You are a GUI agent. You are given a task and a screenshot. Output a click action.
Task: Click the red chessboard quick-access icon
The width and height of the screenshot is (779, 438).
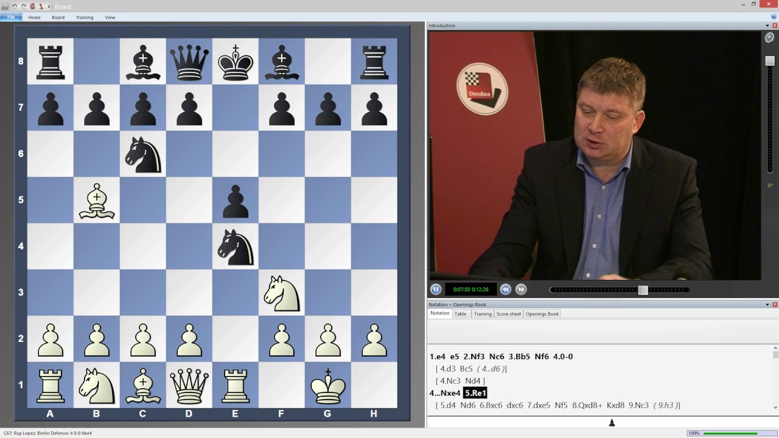point(32,6)
